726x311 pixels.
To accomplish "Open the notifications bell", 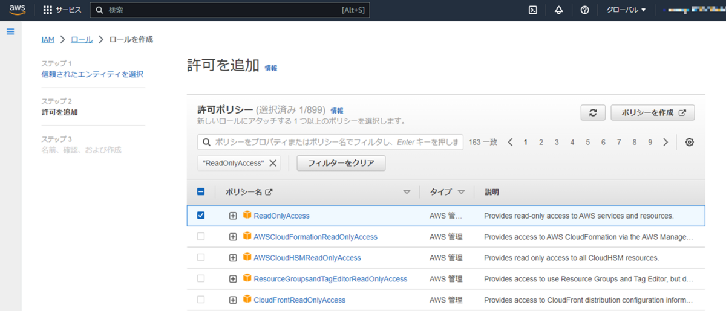I will (x=559, y=10).
